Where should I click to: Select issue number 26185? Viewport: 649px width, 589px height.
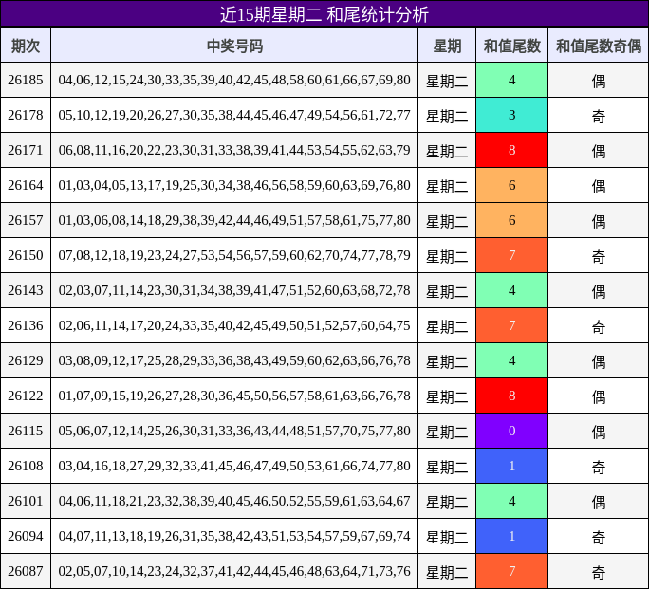(26, 80)
